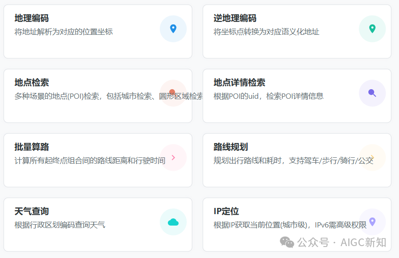
Task: Click the lavender pin icon on IP定位 card
Action: click(x=372, y=222)
